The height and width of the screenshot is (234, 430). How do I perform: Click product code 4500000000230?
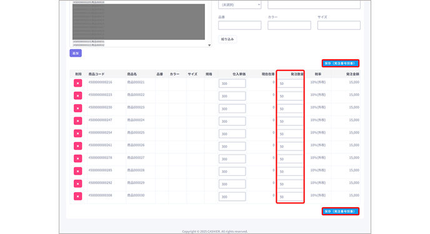(100, 107)
